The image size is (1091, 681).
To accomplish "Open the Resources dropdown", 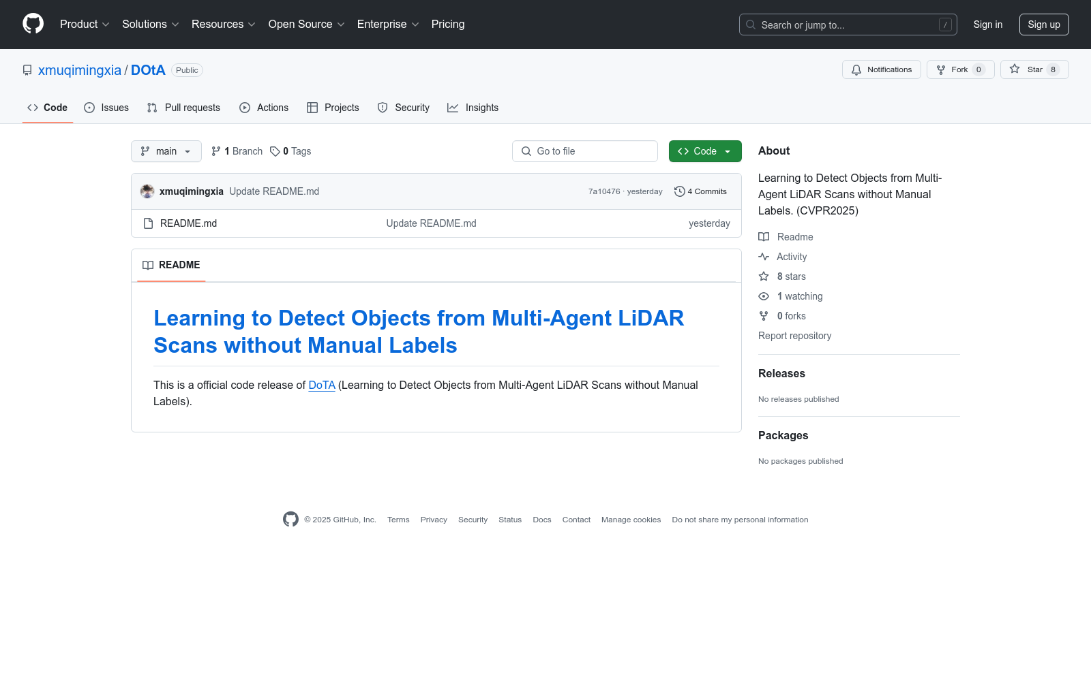I will pos(224,25).
